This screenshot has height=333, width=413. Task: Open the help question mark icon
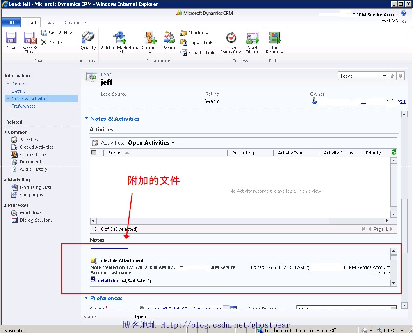pos(404,13)
